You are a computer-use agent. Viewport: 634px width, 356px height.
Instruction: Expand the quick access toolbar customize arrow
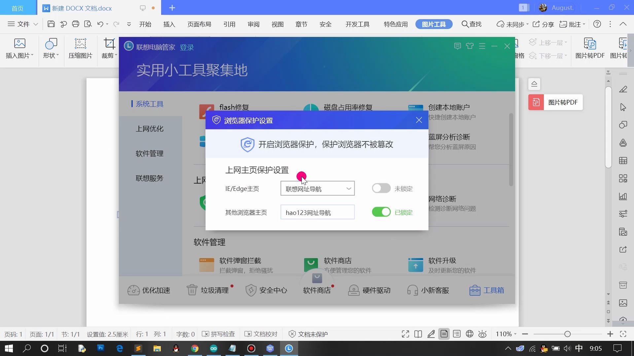coord(129,24)
